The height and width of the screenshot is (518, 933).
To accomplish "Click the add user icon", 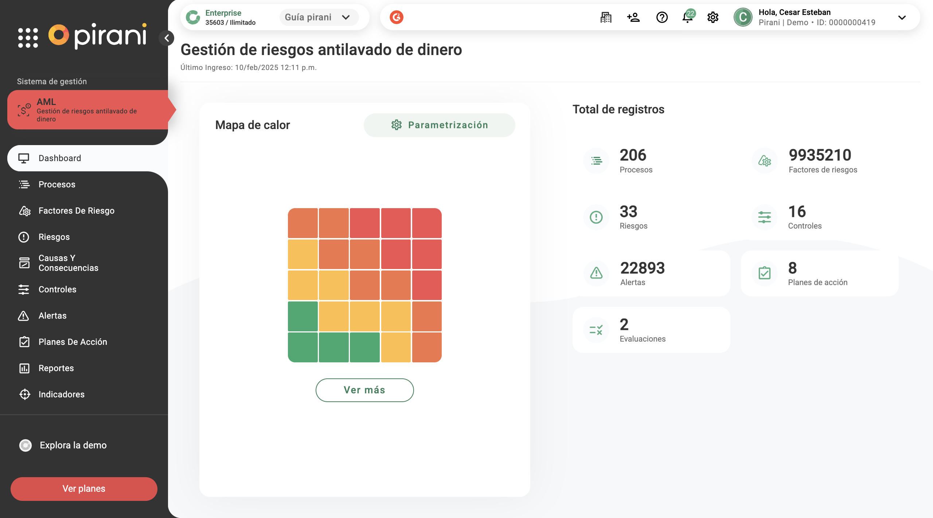I will 633,17.
